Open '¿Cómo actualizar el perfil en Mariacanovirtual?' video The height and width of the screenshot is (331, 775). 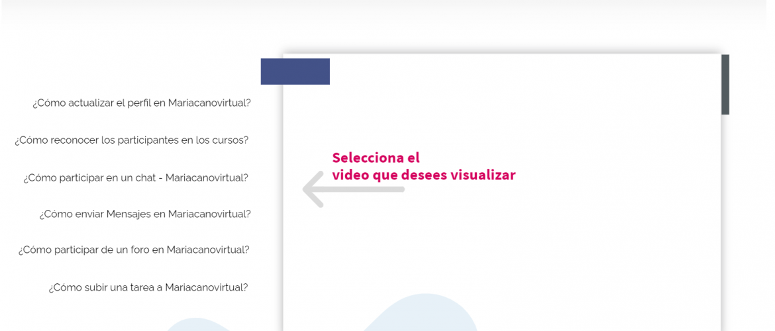[142, 103]
